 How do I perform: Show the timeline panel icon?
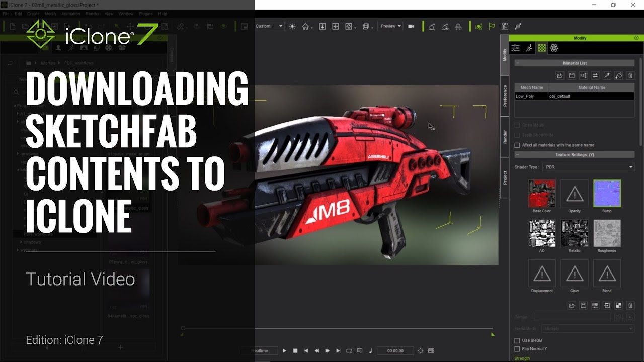431,351
